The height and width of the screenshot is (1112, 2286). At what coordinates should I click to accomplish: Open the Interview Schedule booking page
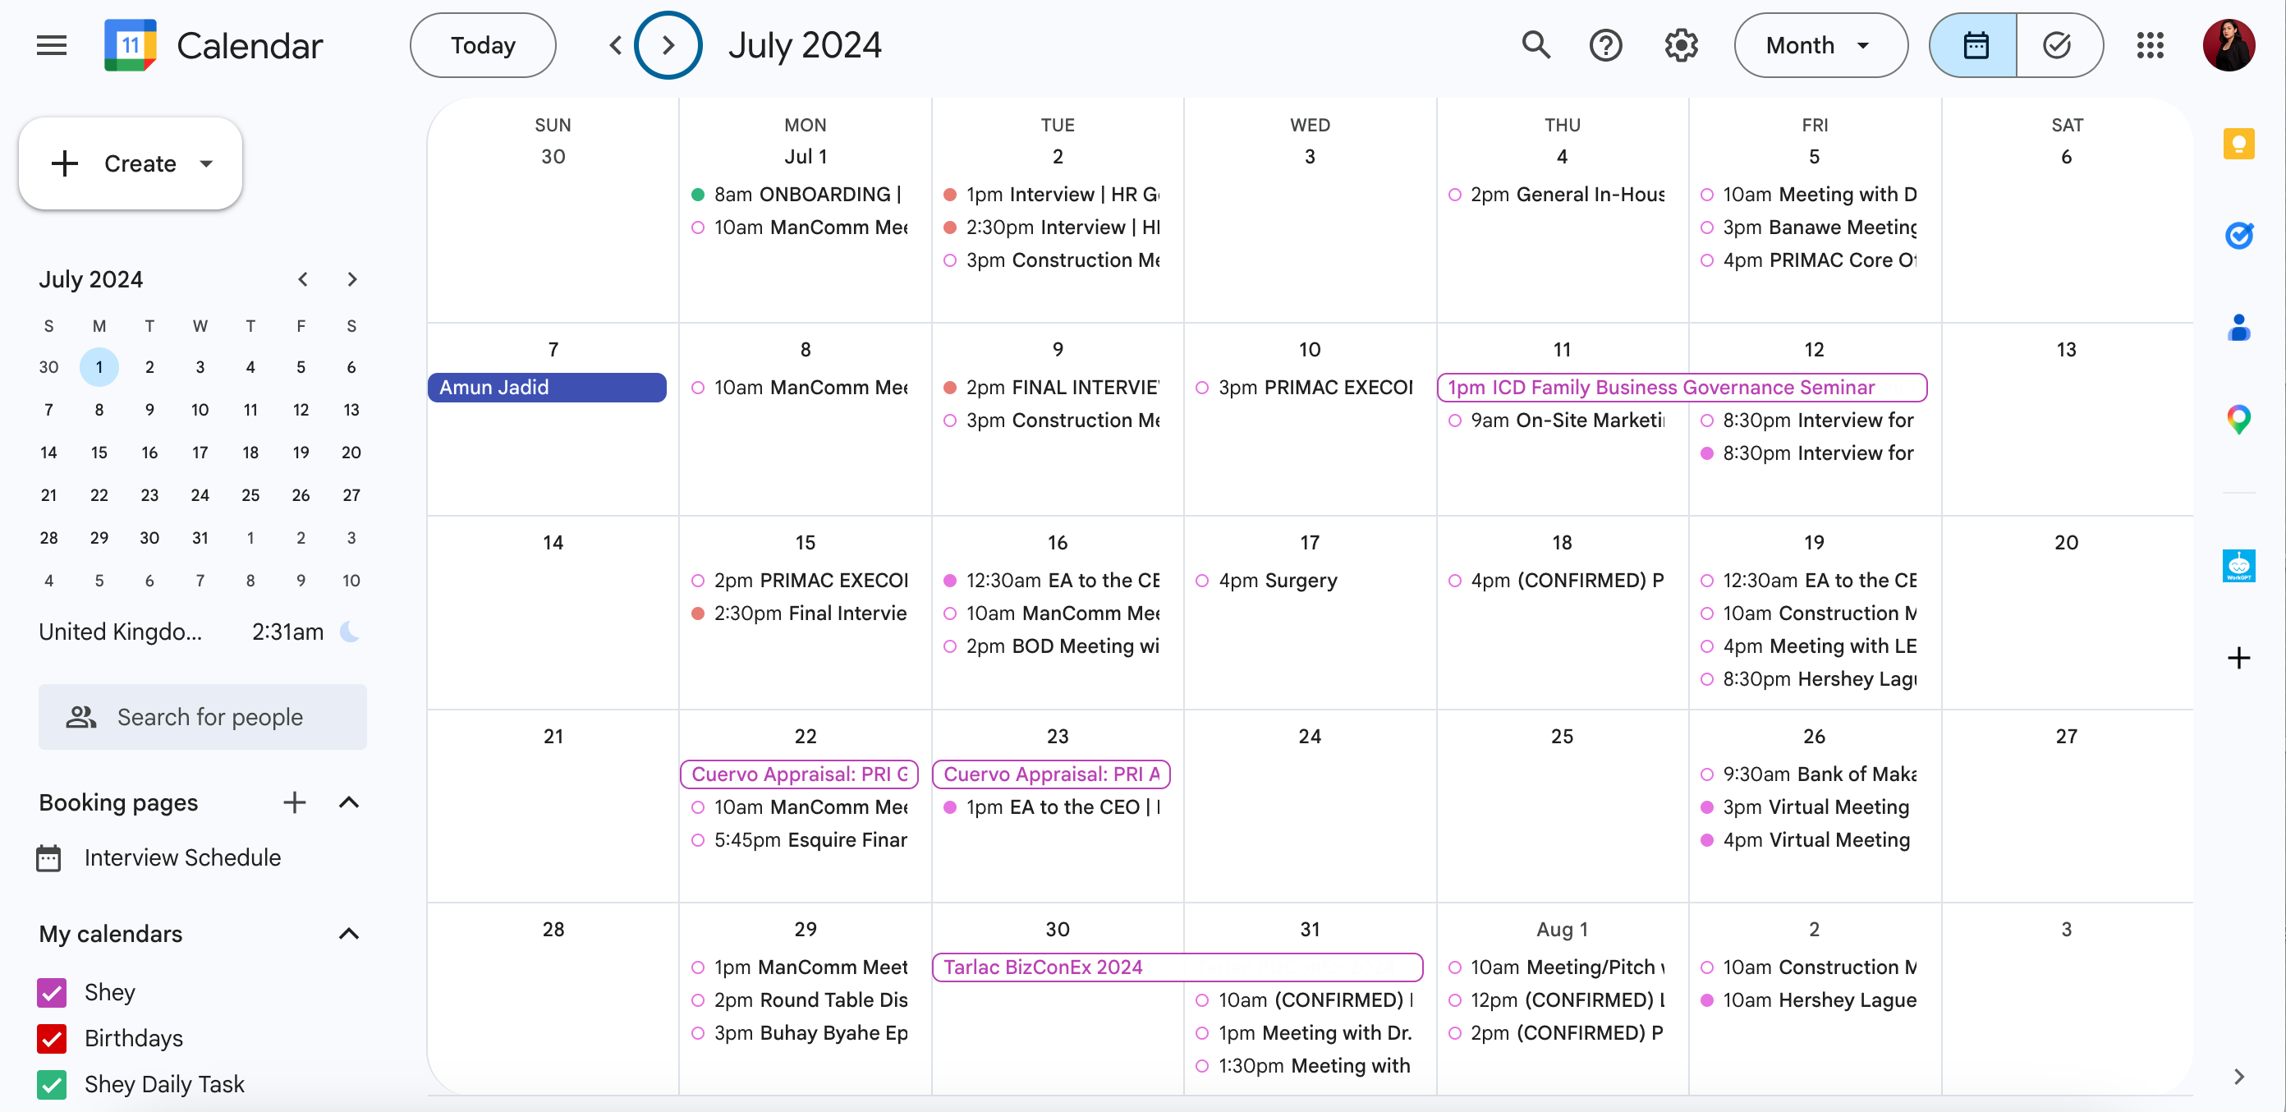point(182,858)
